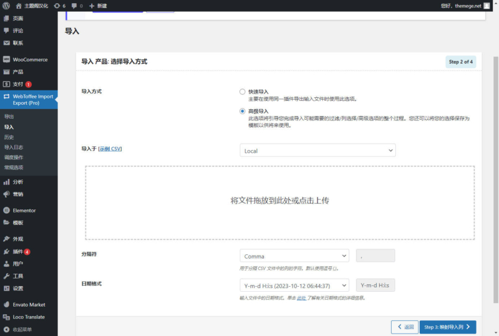Open the WooCommerce icon in sidebar
499x336 pixels.
pyautogui.click(x=6, y=59)
